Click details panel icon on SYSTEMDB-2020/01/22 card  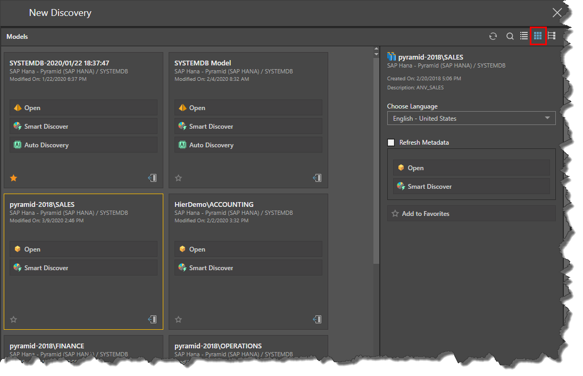coord(153,178)
